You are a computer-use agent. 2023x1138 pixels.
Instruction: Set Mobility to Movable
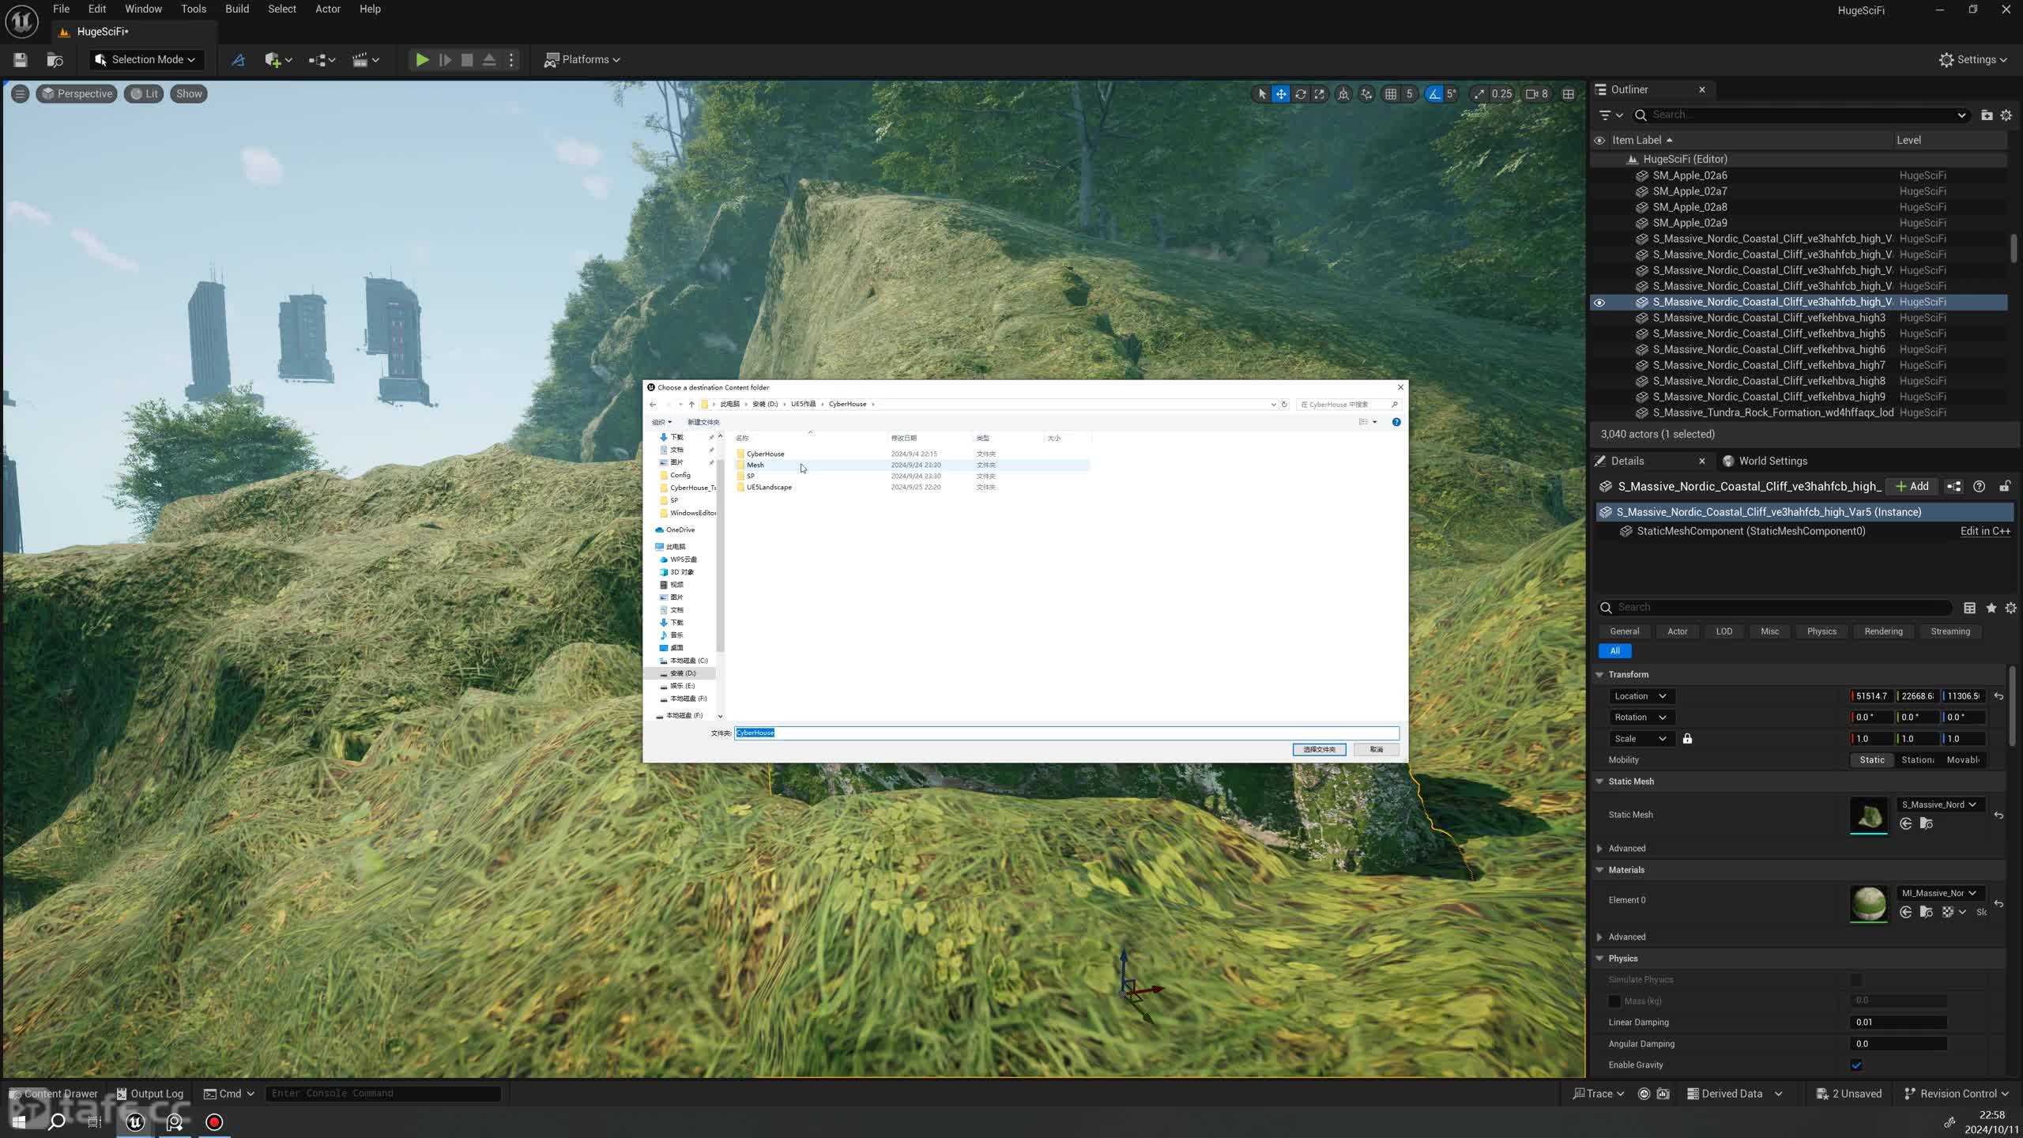pyautogui.click(x=1963, y=760)
